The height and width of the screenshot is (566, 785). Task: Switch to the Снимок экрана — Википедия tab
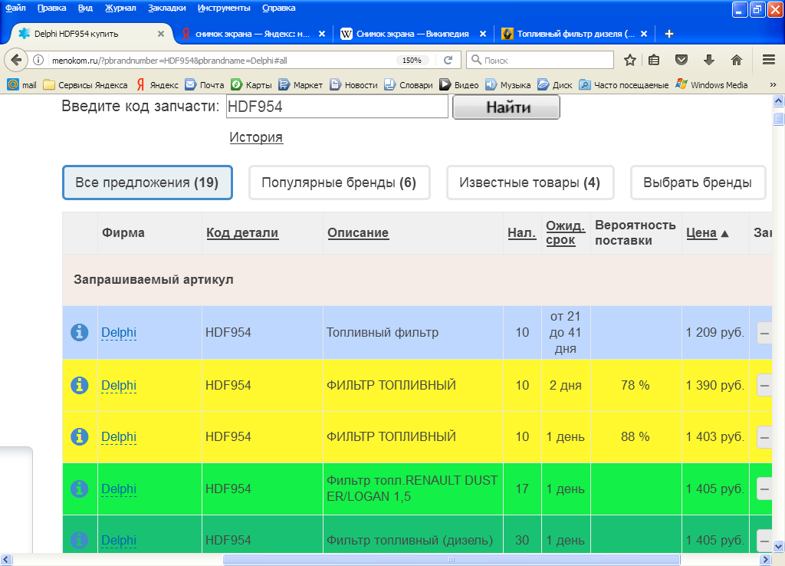[x=413, y=34]
